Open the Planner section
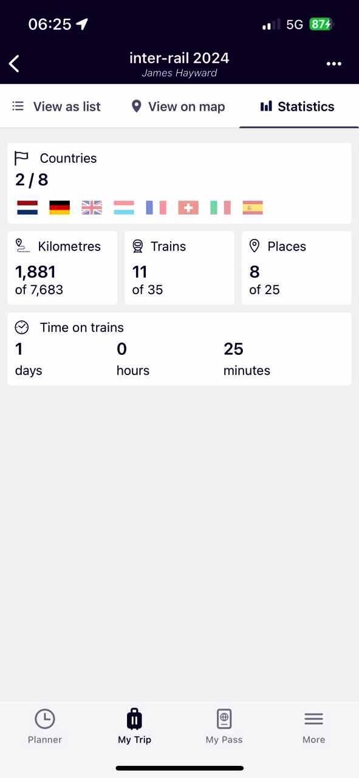 [x=45, y=726]
